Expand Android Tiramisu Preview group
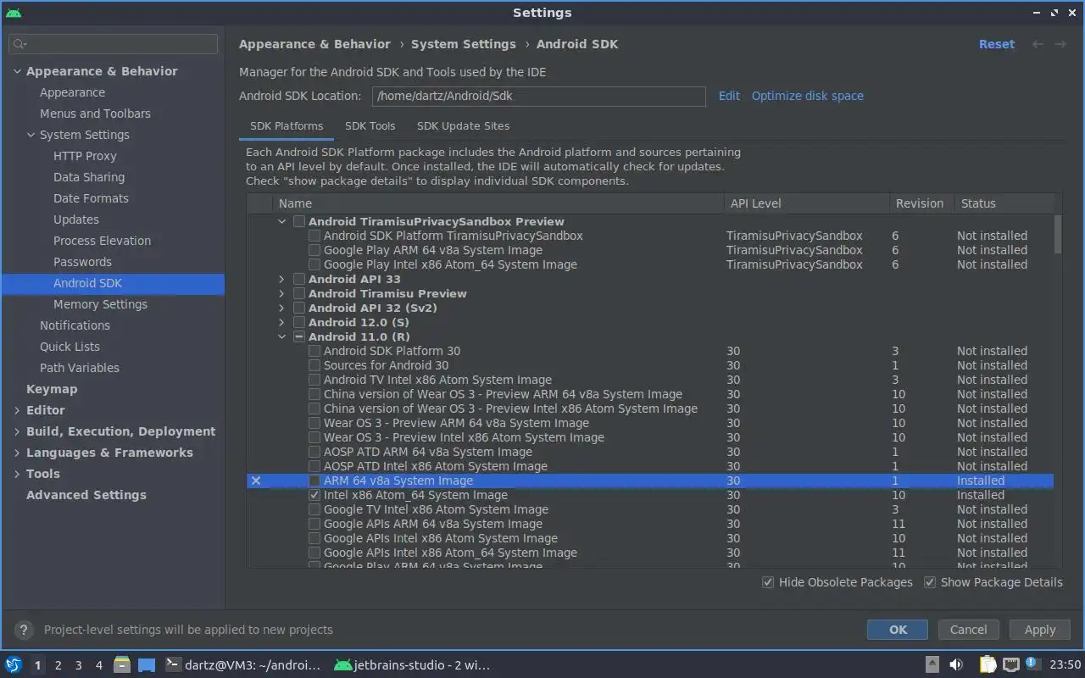1085x678 pixels. click(282, 293)
